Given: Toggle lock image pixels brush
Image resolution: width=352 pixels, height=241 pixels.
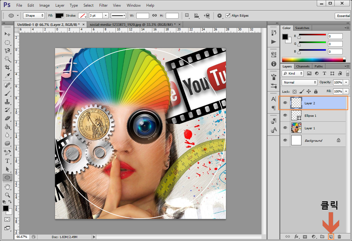Looking at the screenshot, I should coord(302,92).
